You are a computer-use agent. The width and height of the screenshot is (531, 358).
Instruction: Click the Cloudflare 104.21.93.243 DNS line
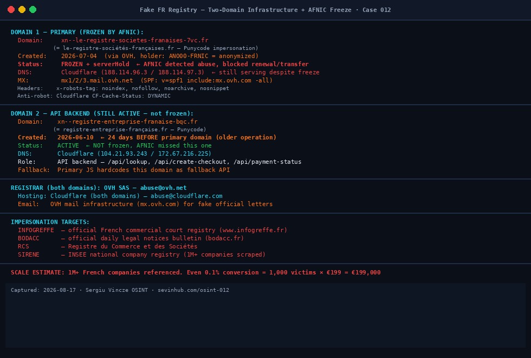[114, 154]
